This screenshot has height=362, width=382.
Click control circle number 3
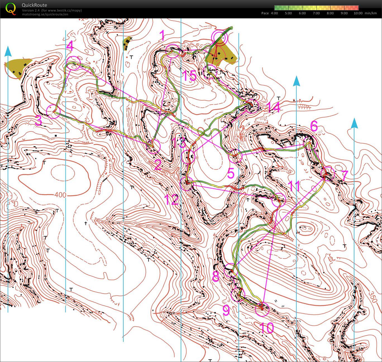53,111
